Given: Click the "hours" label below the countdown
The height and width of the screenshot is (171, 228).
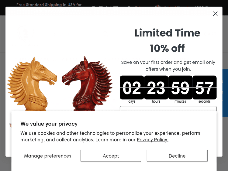Looking at the screenshot, I should [x=156, y=101].
